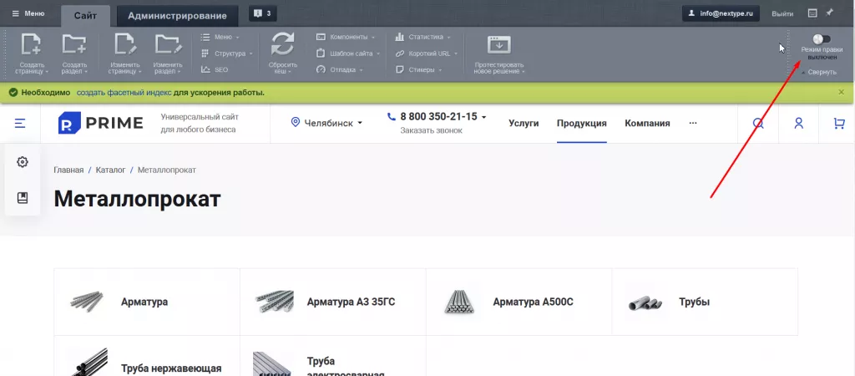Open the shopping cart icon
The height and width of the screenshot is (376, 855).
click(839, 124)
